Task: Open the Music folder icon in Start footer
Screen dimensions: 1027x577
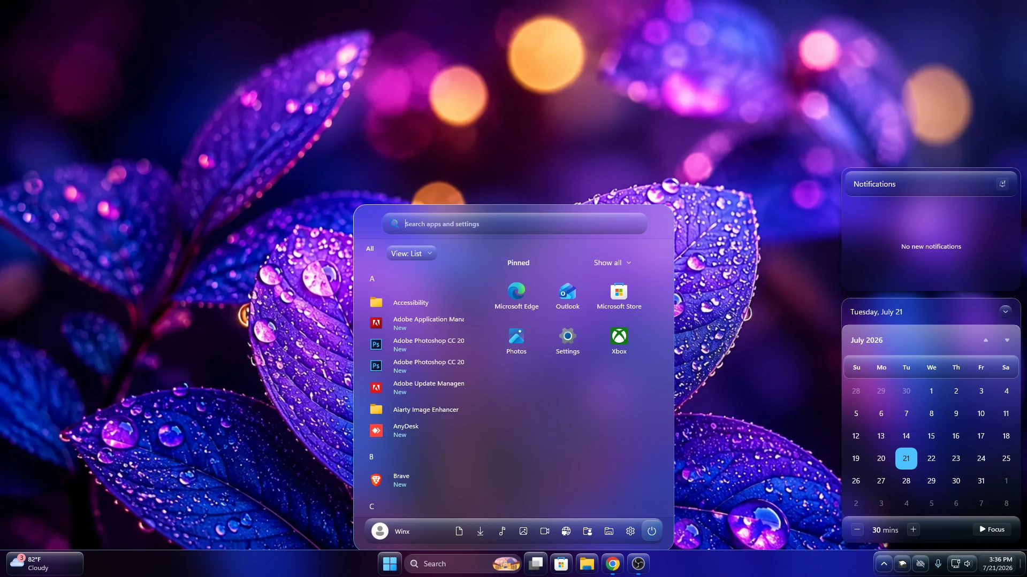Action: [x=502, y=531]
